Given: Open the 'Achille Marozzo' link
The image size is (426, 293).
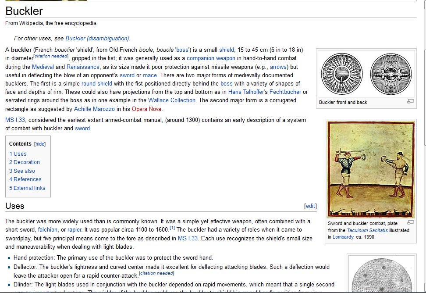Looking at the screenshot, I should pos(94,109).
